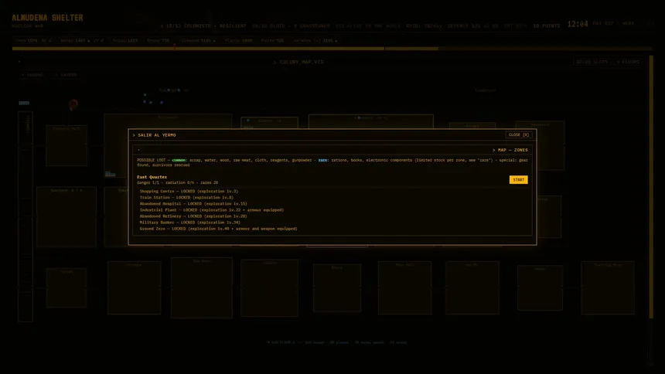Viewport: 665px width, 374px height.
Task: Click the FLOORS control on colony map
Action: pyautogui.click(x=628, y=62)
